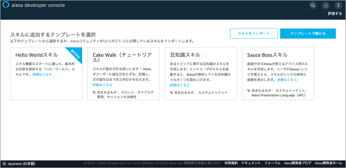Click the Cake Walk（チュートリアル）title text
Screen dimensions: 346x168
(122, 57)
